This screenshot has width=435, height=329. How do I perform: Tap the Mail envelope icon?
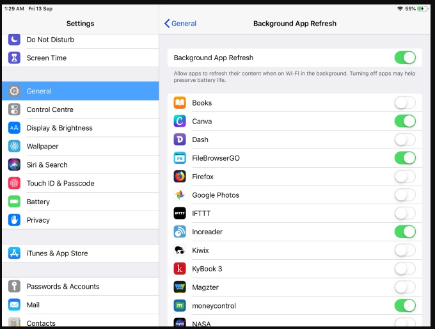pos(14,305)
